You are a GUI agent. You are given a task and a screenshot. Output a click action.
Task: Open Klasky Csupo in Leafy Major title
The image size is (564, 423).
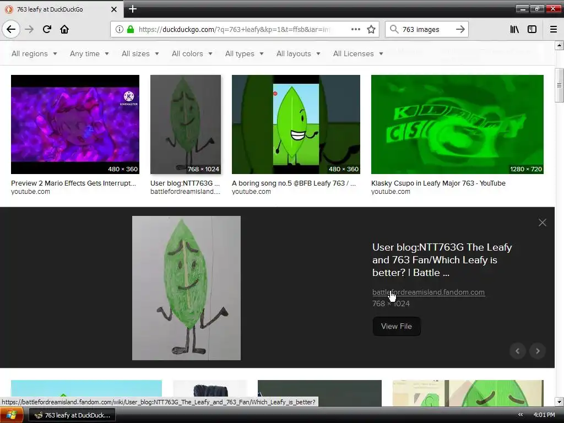tap(438, 183)
